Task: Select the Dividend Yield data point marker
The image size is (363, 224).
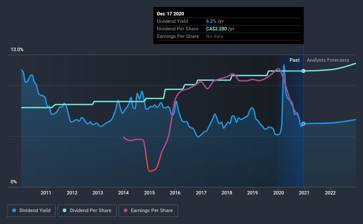Action: coord(303,124)
